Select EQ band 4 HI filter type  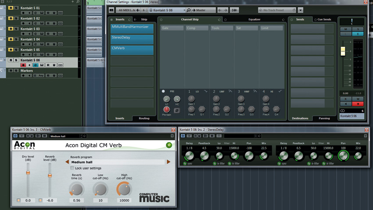[x=280, y=91]
